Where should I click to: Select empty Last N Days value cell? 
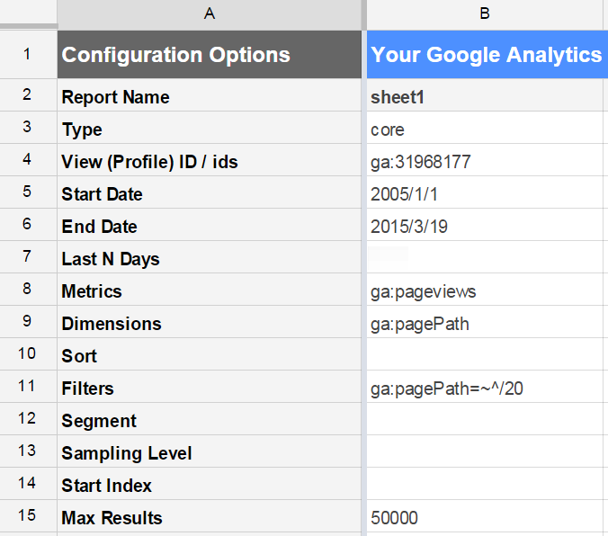487,257
